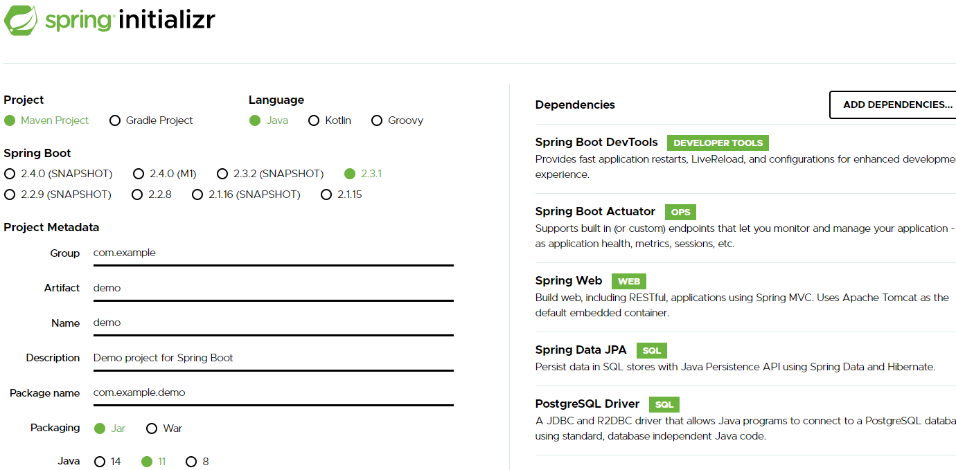
Task: Click the Spring Data JPA dependency title
Action: 581,350
